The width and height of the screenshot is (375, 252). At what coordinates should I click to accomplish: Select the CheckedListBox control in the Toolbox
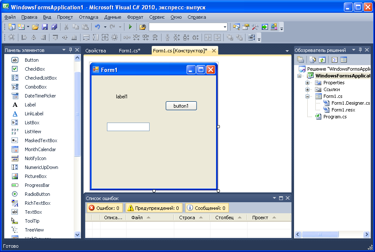click(x=40, y=78)
